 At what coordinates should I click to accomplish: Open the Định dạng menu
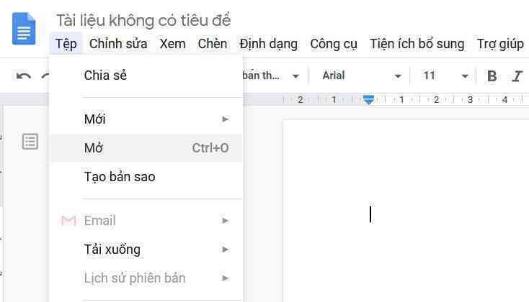tap(269, 44)
